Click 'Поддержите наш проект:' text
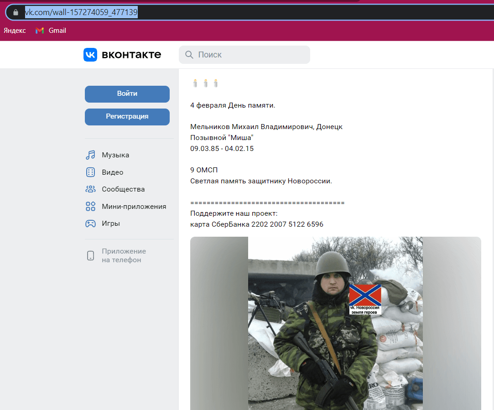Viewport: 494px width, 410px height. [x=234, y=213]
